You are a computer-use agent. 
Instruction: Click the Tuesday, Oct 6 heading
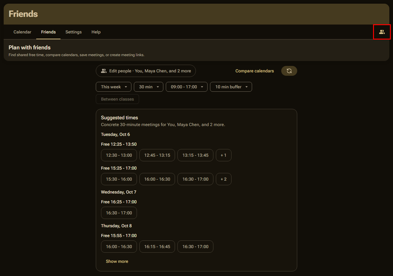coord(115,134)
